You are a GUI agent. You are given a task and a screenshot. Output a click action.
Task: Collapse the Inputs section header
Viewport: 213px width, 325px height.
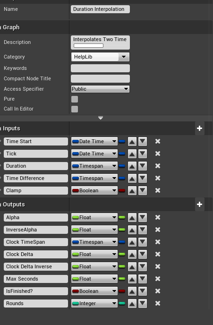(x=11, y=128)
